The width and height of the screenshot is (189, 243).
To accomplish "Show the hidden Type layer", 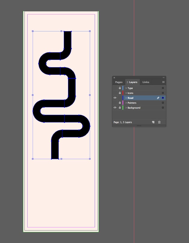I will (115, 88).
